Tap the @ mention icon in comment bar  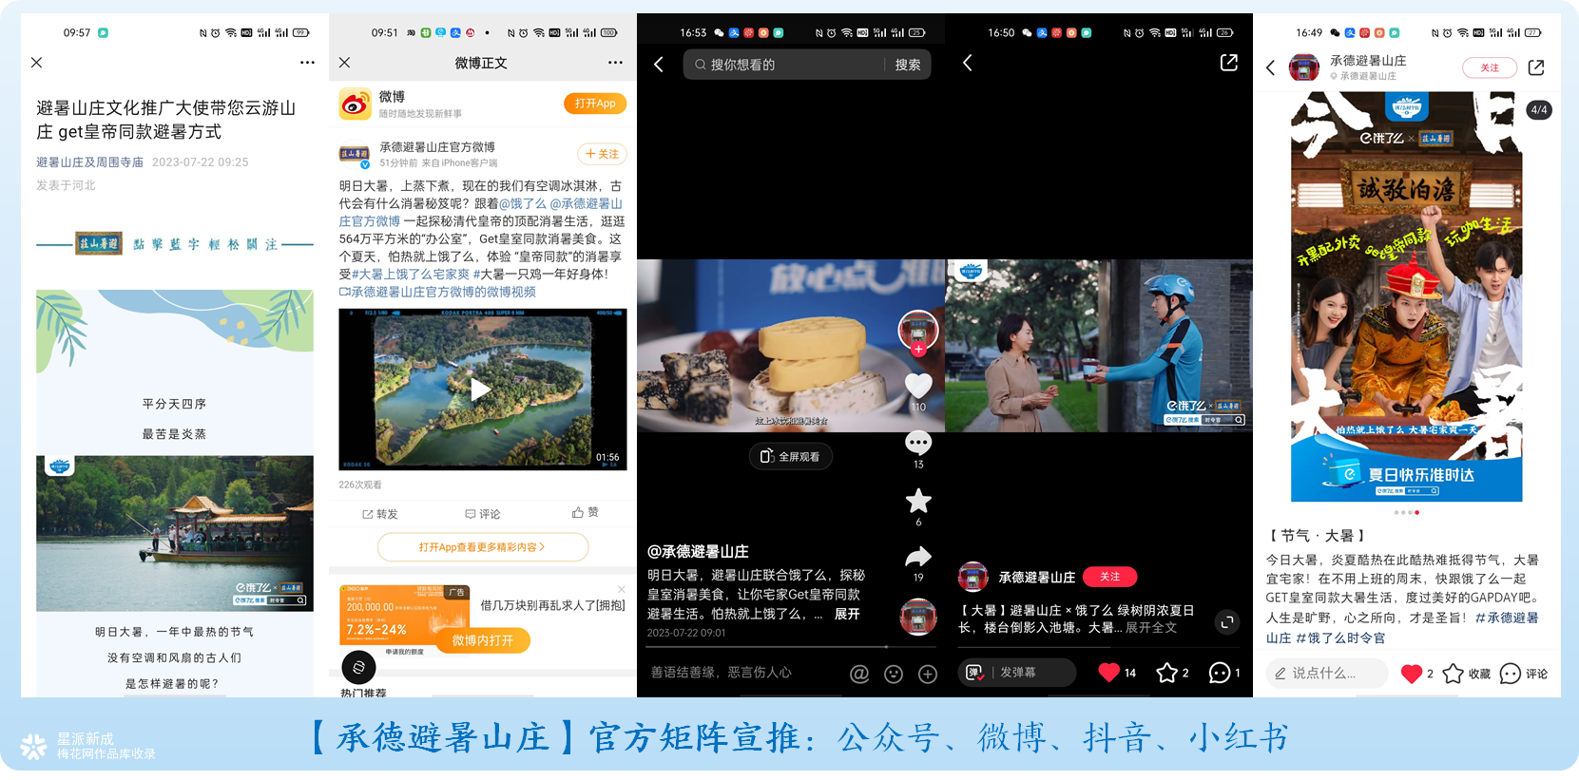pyautogui.click(x=859, y=674)
